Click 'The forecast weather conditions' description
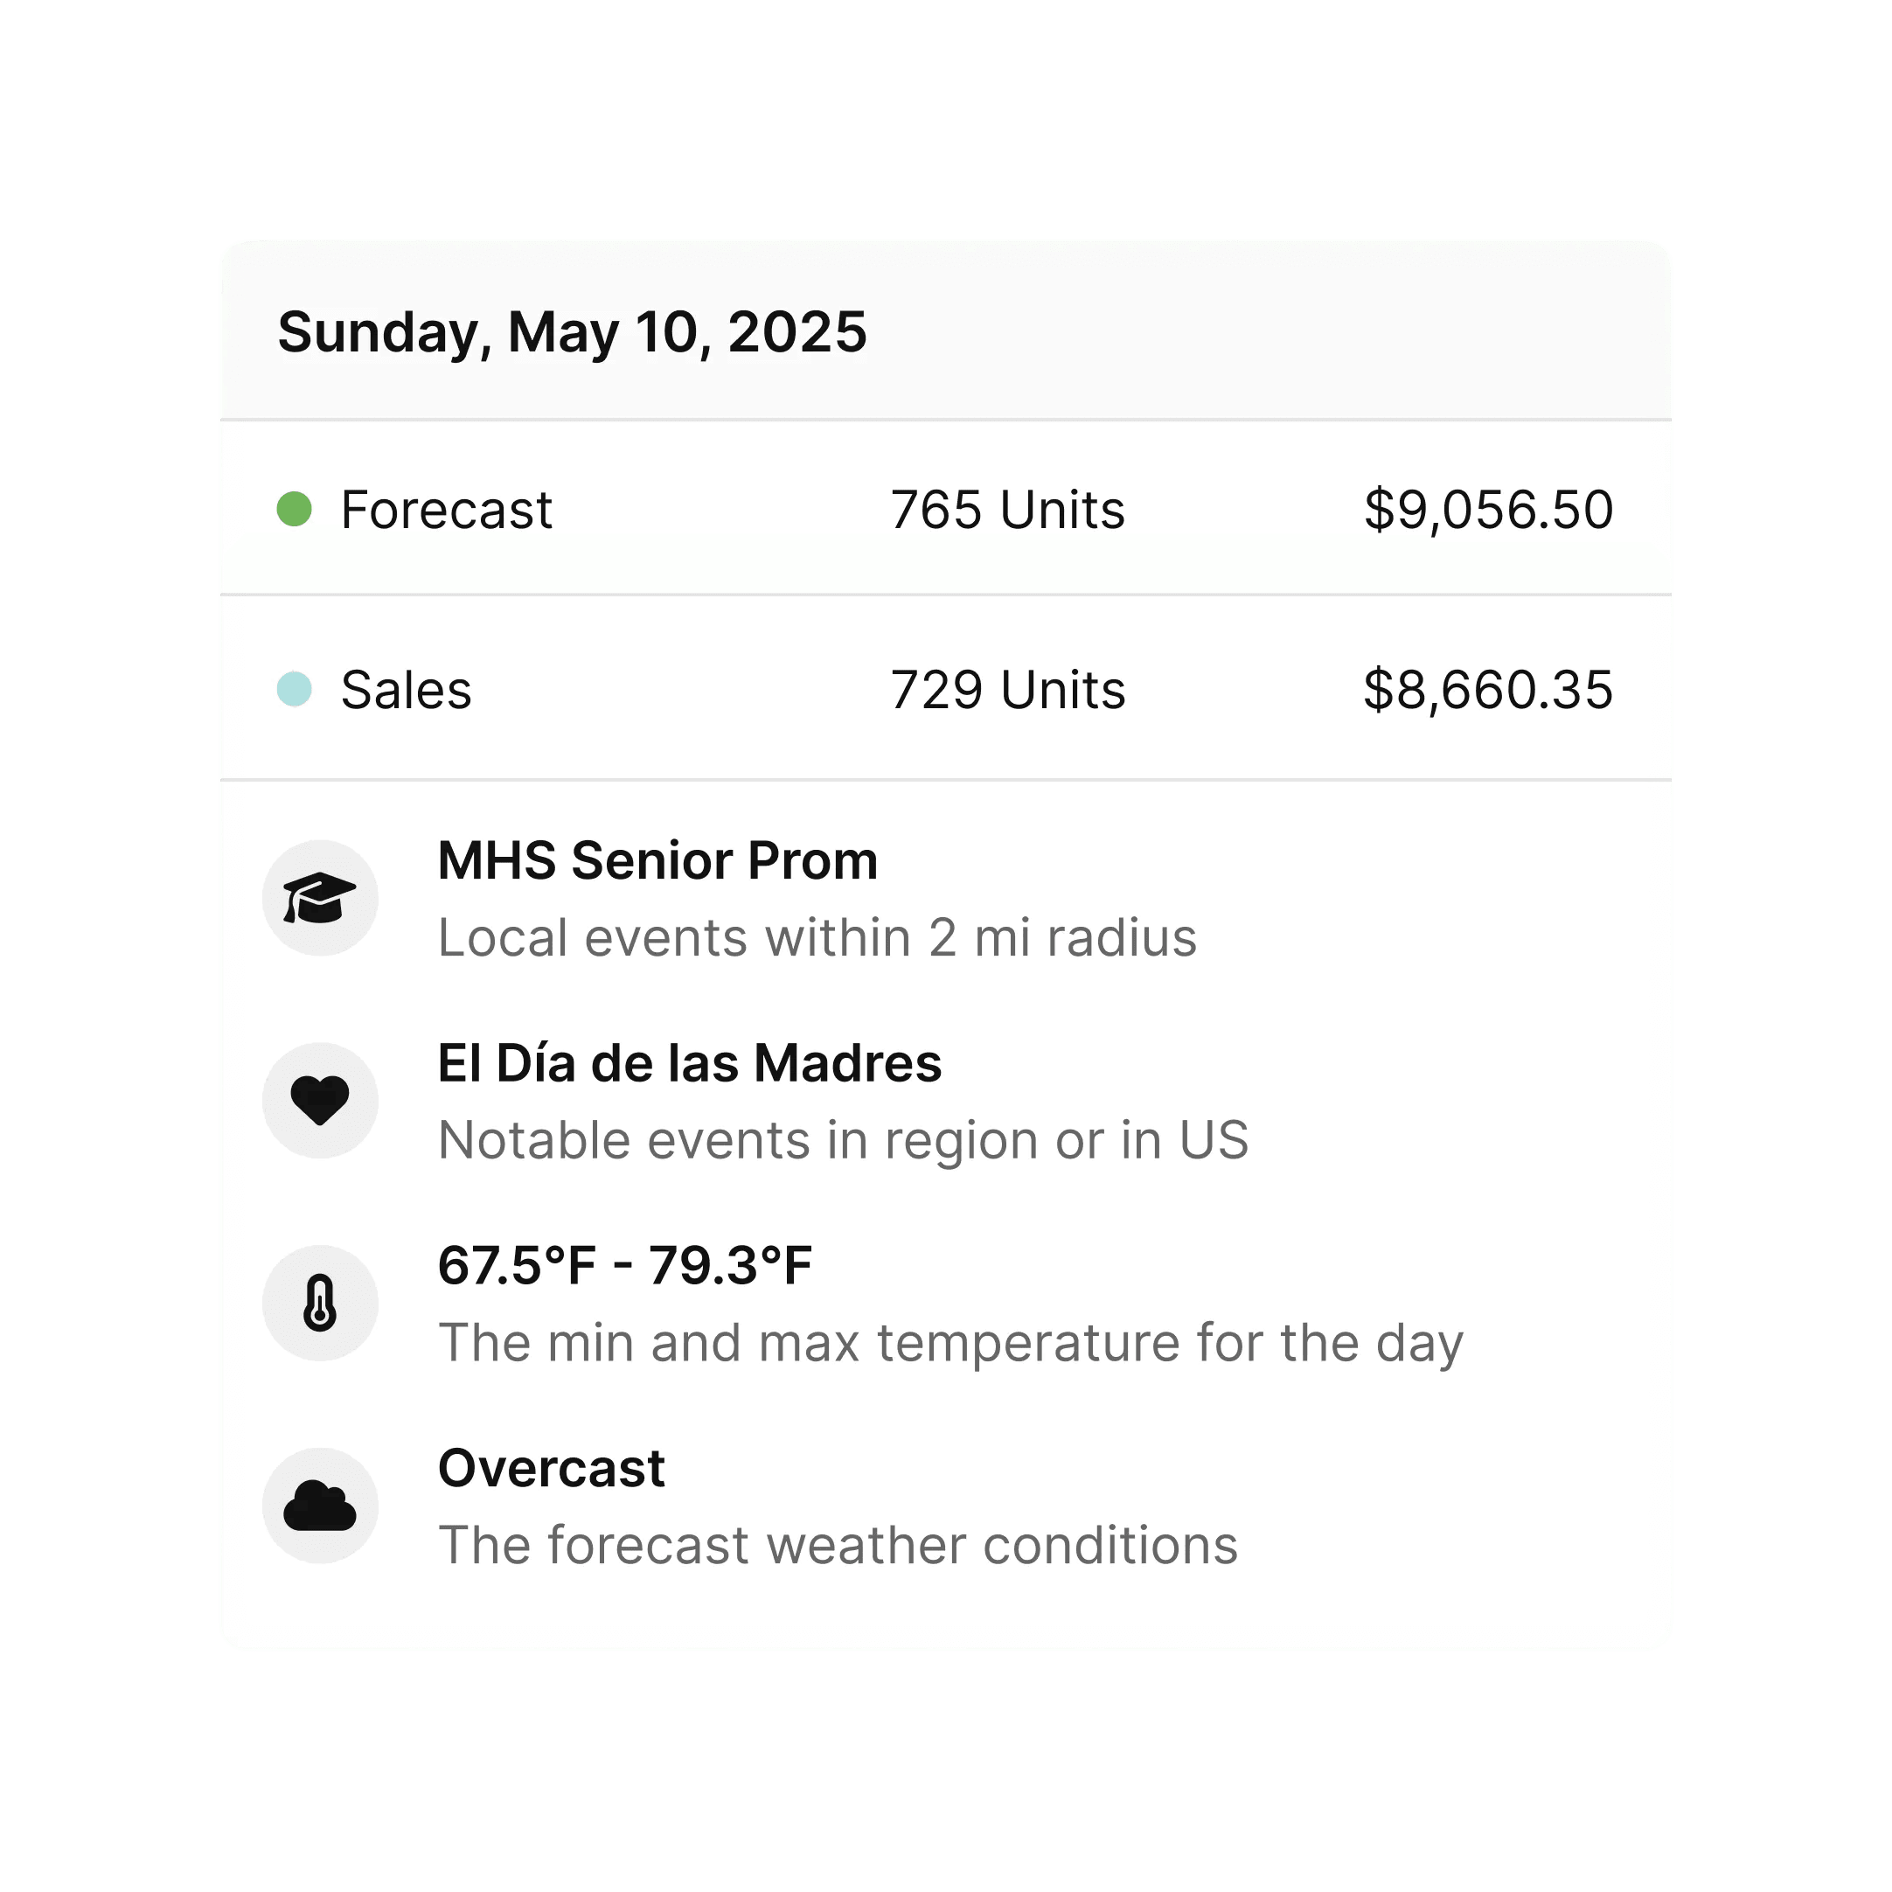1892x1892 pixels. (x=838, y=1547)
